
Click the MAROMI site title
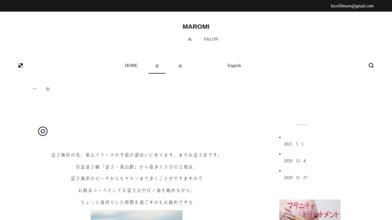pos(196,27)
